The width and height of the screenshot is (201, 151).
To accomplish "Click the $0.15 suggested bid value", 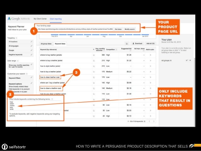I will pyautogui.click(x=129, y=105).
